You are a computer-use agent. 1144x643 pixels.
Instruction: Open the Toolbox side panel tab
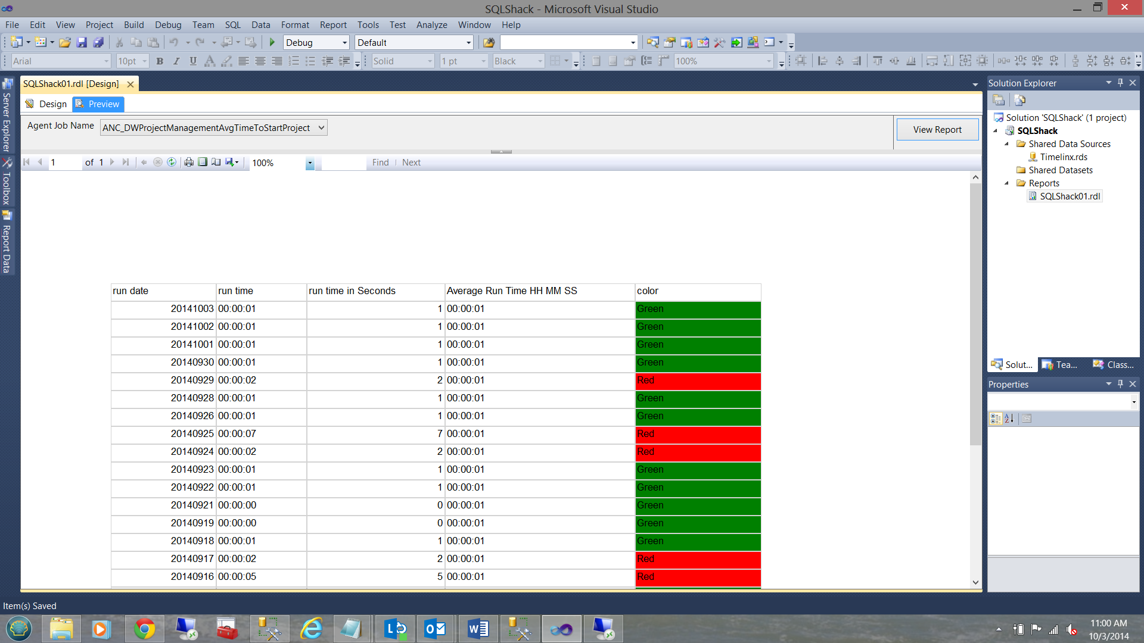pyautogui.click(x=7, y=182)
